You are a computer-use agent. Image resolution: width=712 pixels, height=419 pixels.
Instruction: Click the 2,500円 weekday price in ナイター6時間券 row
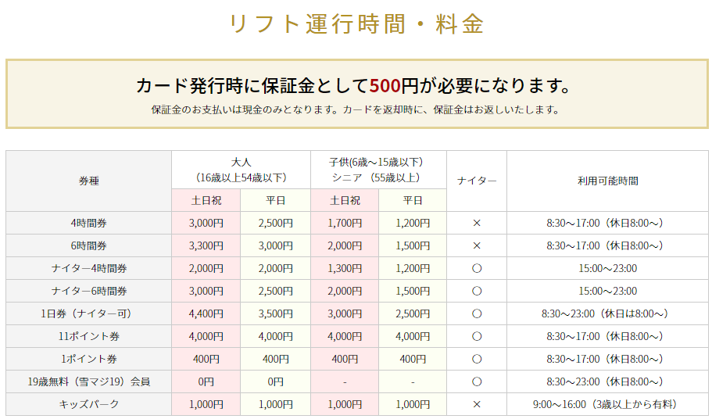pos(276,292)
